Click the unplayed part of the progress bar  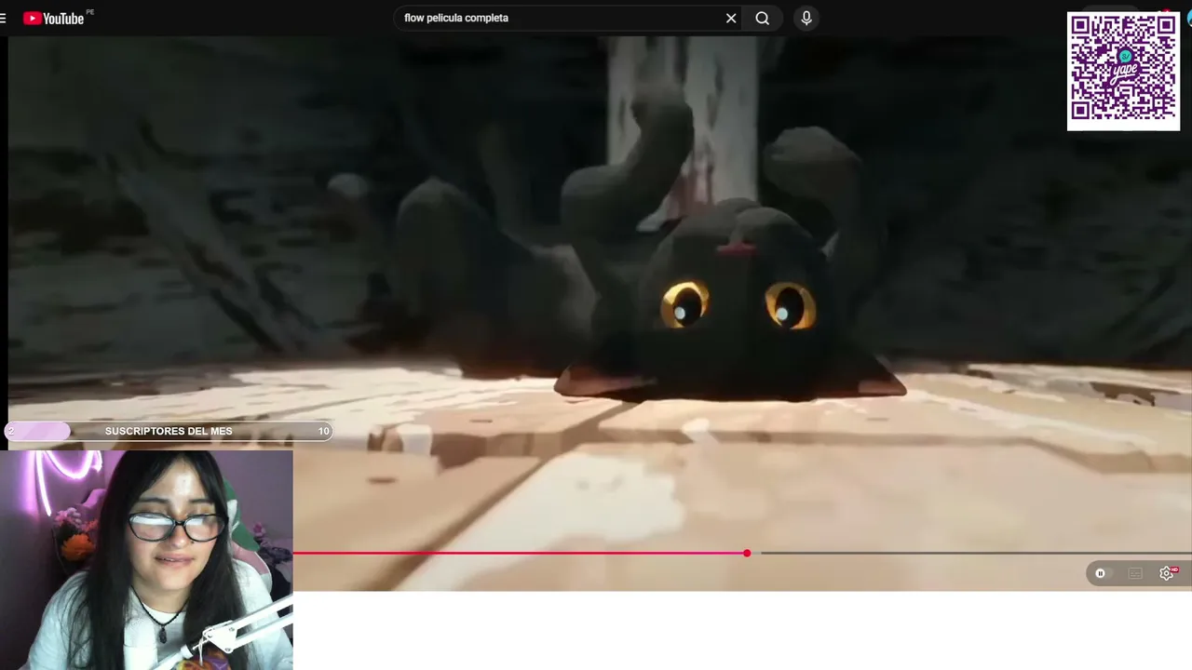coord(975,553)
